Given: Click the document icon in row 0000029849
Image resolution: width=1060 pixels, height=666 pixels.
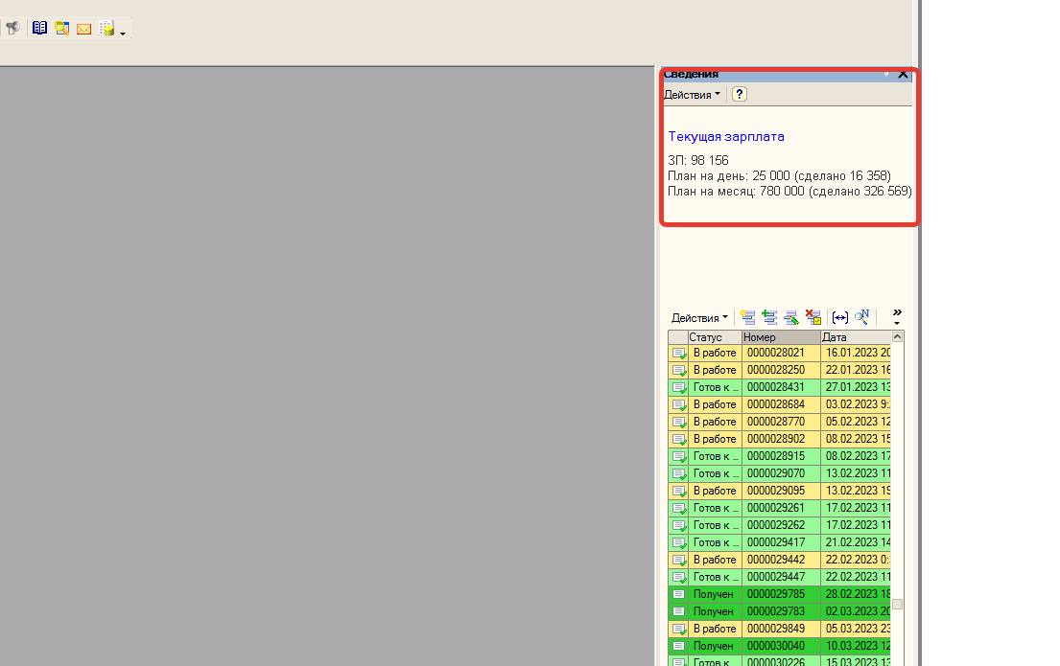Looking at the screenshot, I should click(x=679, y=629).
